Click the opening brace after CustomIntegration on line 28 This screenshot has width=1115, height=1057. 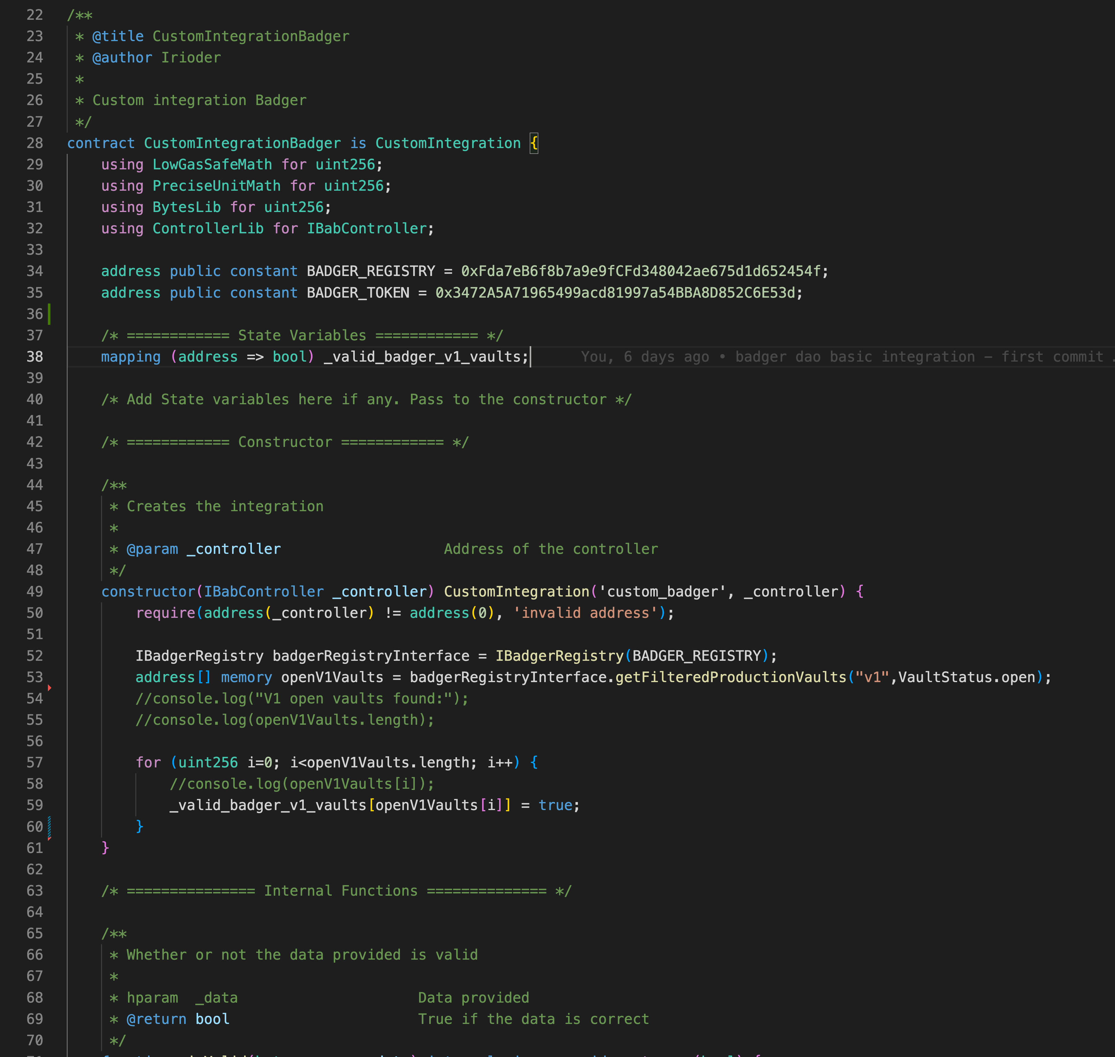pyautogui.click(x=534, y=143)
